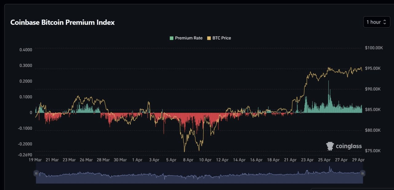Toggle the BTC Price legend series

click(221, 38)
